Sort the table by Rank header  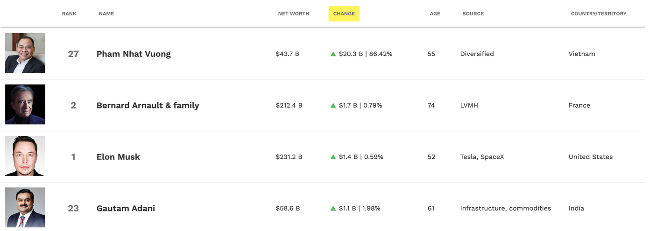(69, 14)
